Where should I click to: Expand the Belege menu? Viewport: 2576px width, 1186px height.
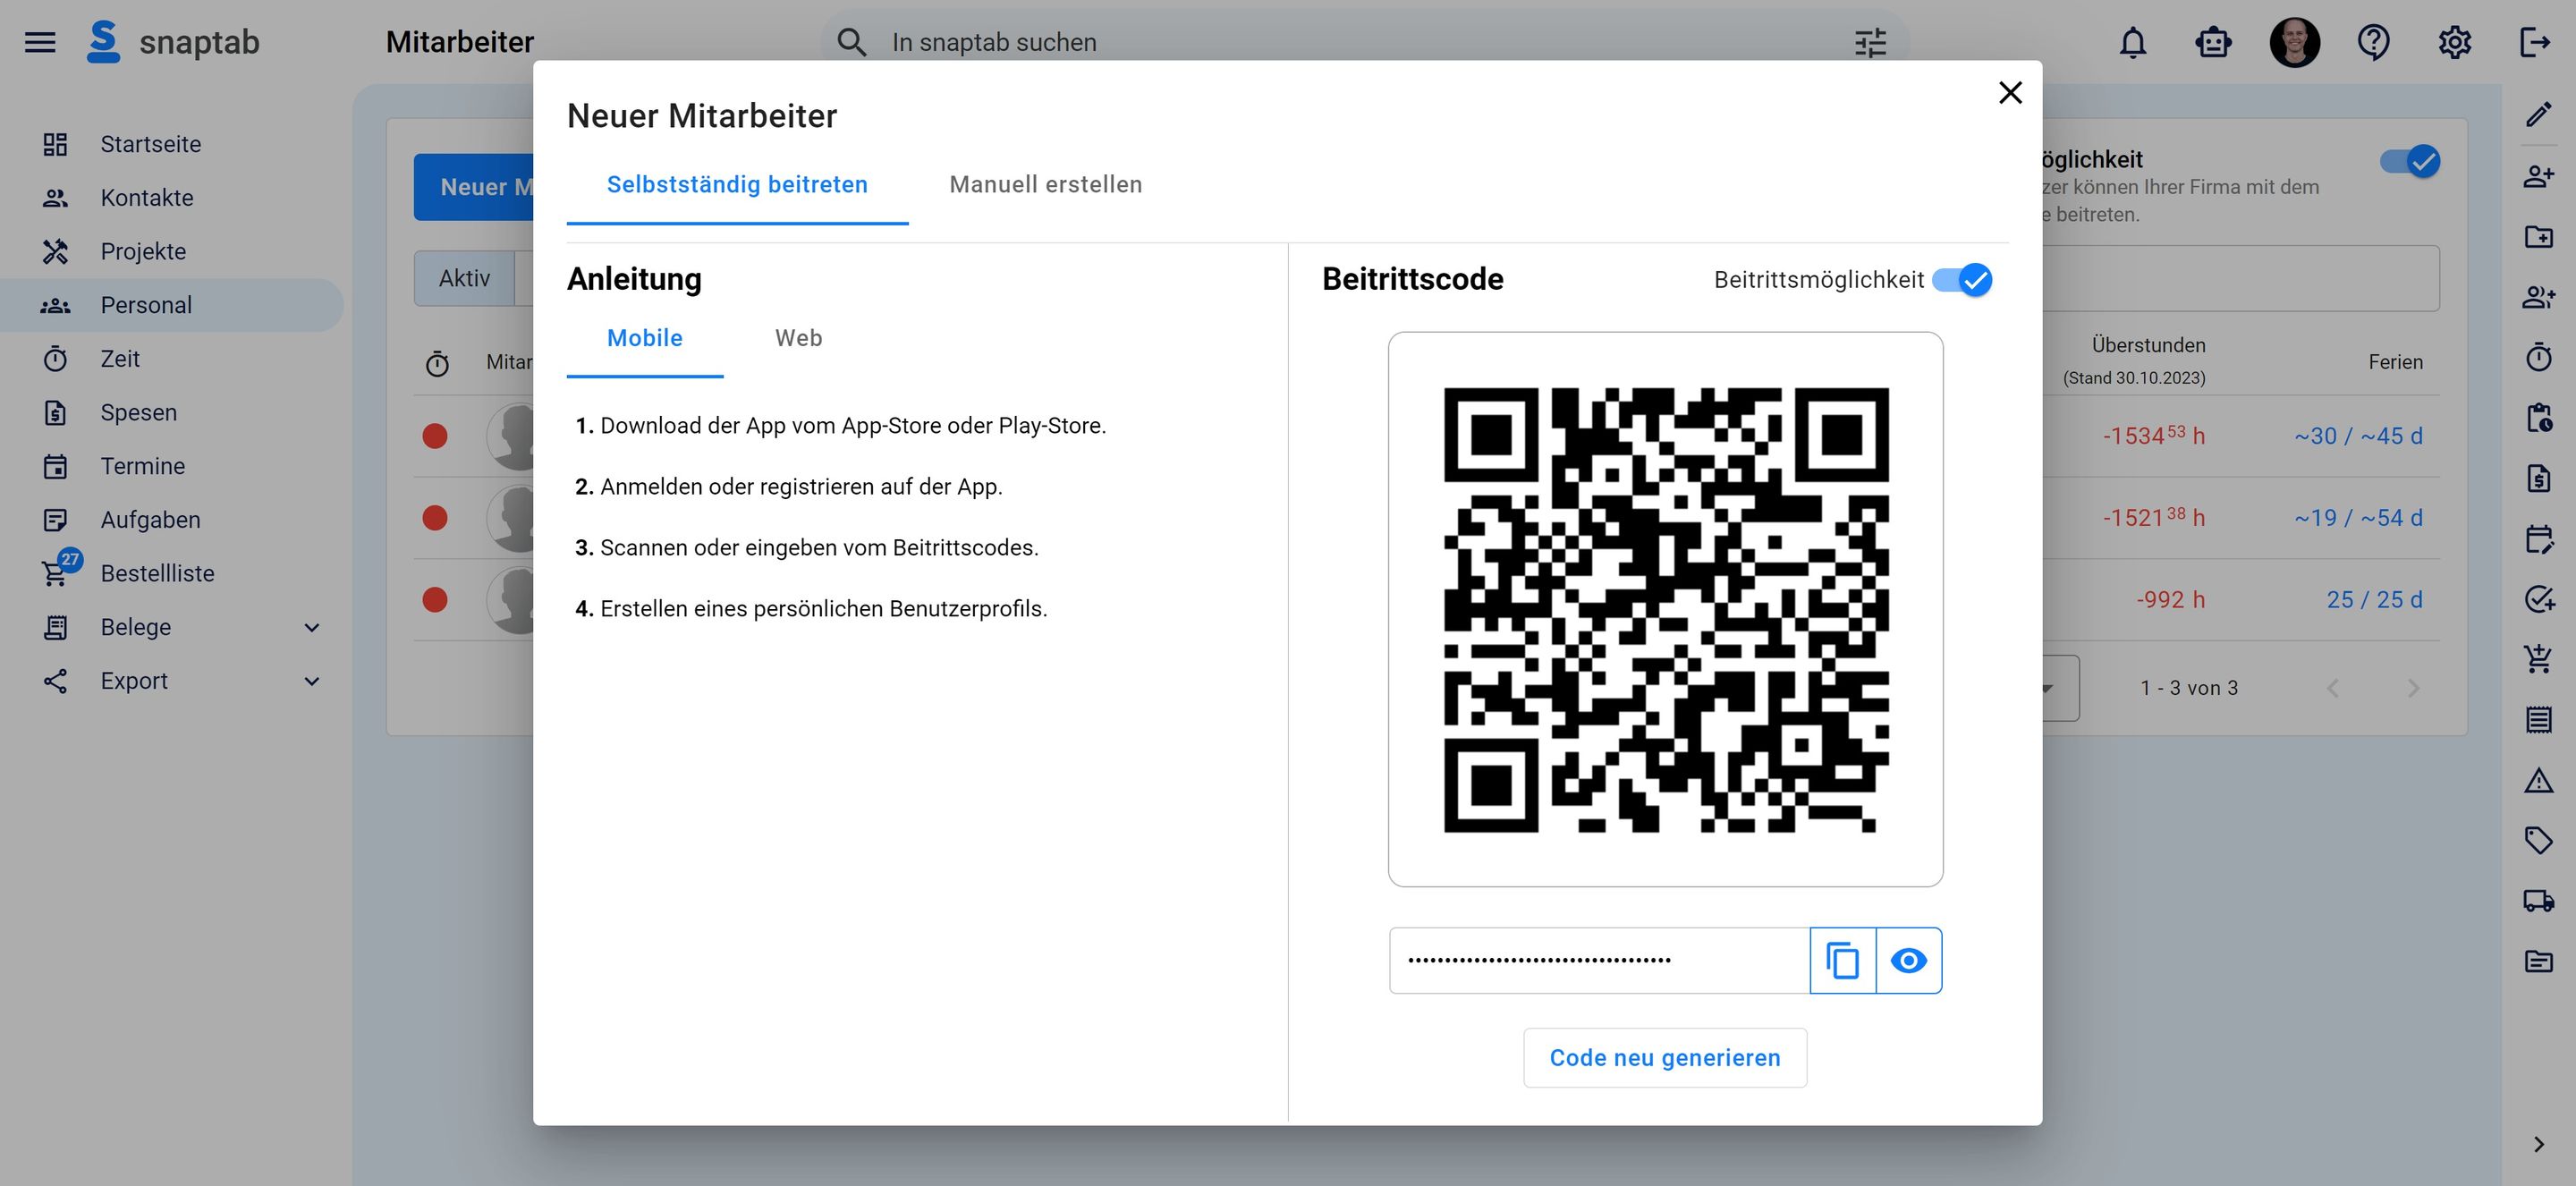(311, 627)
